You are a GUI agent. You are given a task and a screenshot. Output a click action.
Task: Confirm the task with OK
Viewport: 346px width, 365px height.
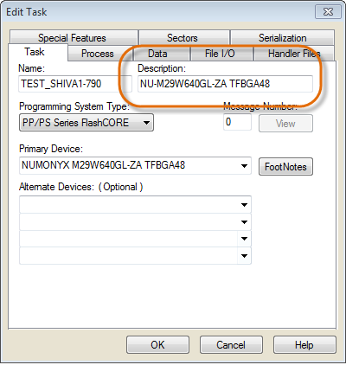tap(157, 345)
